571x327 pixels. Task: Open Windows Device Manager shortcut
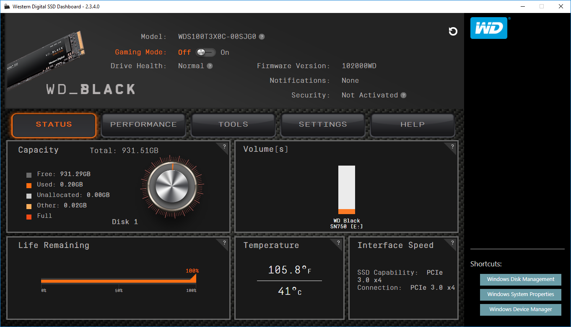(x=521, y=309)
